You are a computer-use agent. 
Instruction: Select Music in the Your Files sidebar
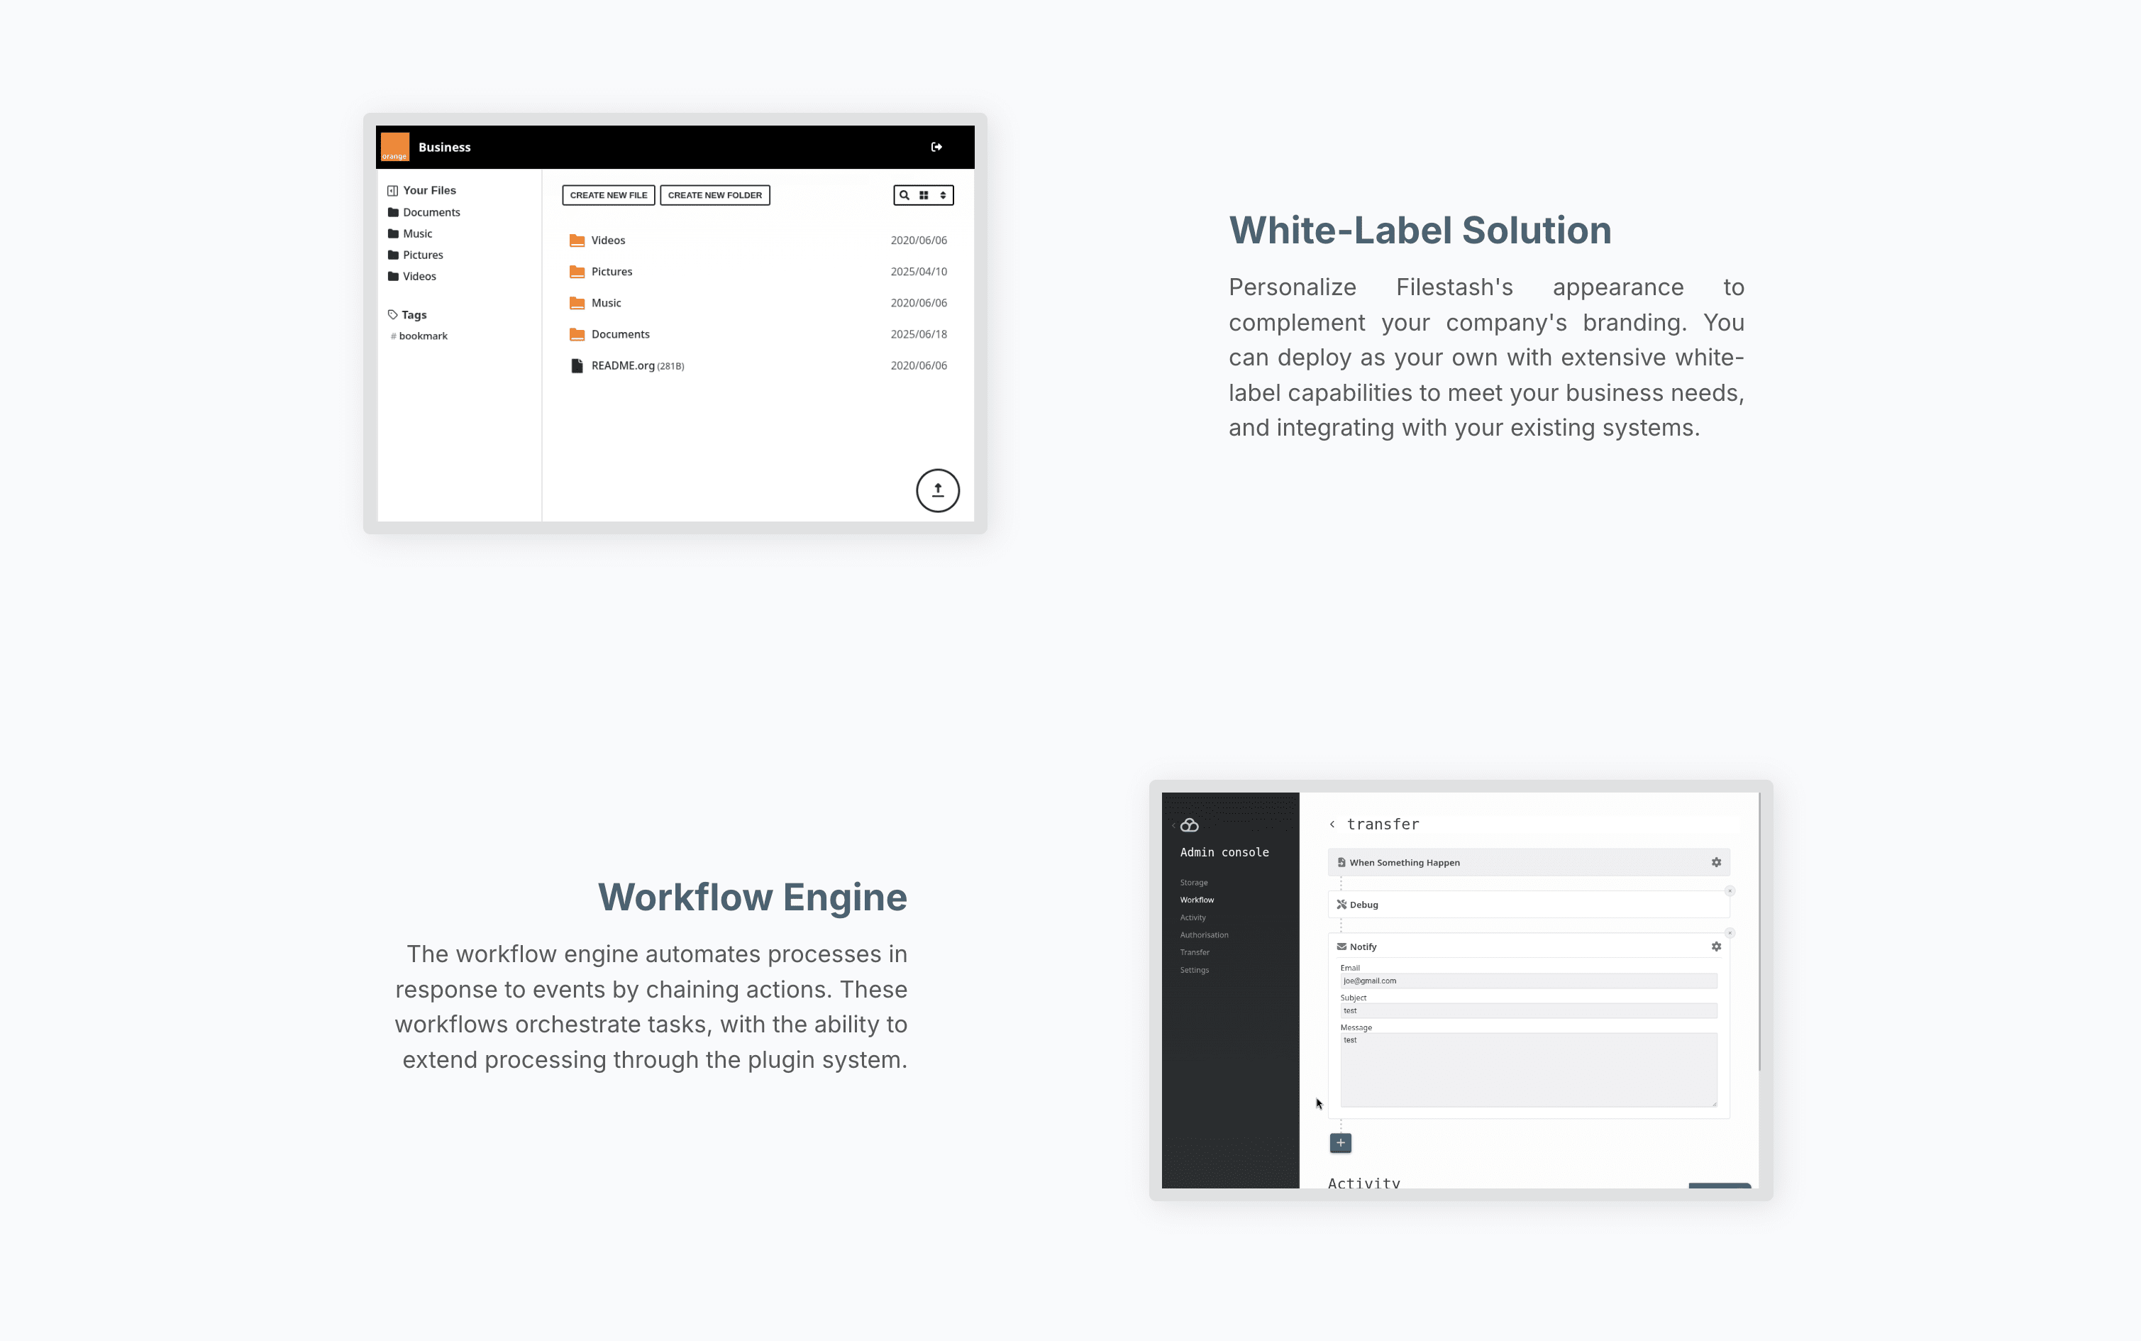click(409, 233)
